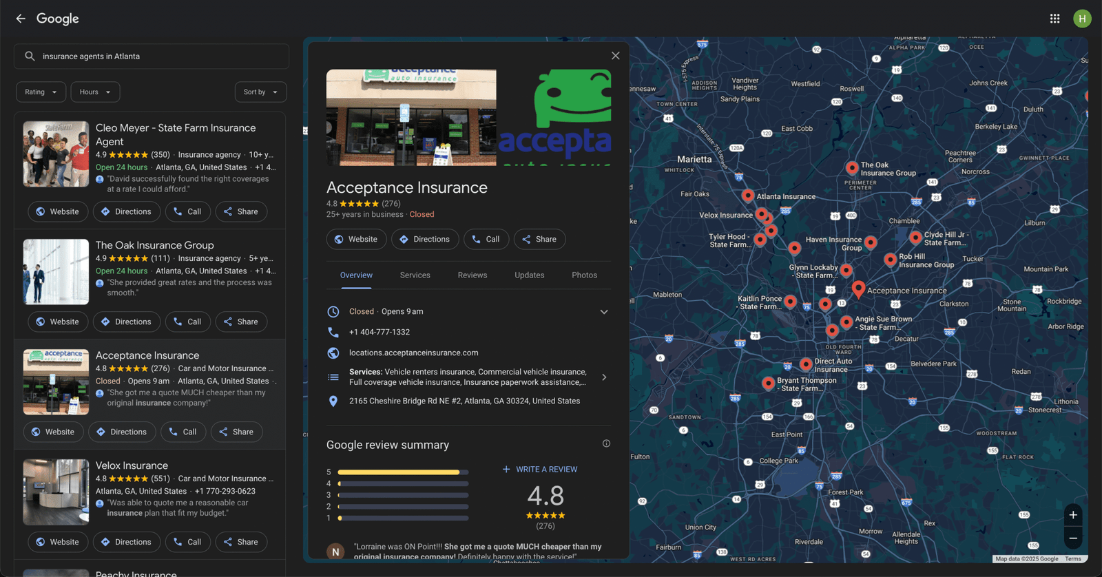Click the address 2165 Cheshire Bridge Rd

[x=464, y=401]
